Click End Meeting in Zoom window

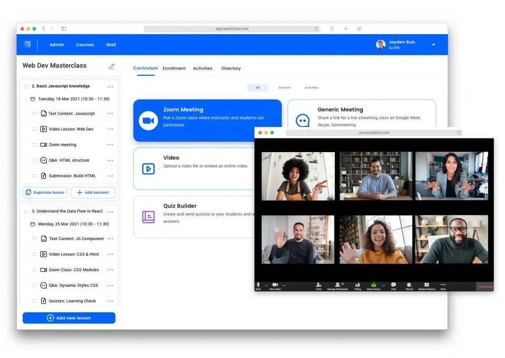click(x=485, y=286)
